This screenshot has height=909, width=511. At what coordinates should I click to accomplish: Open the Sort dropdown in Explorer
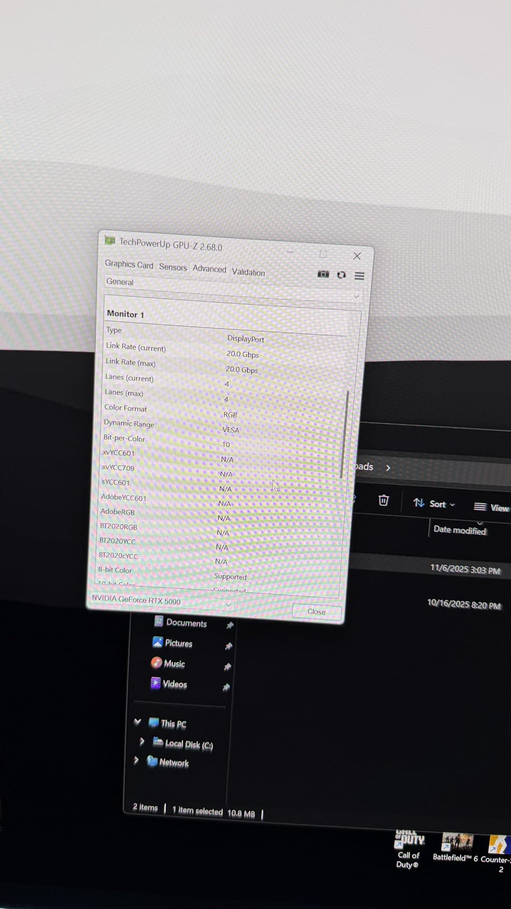click(434, 504)
